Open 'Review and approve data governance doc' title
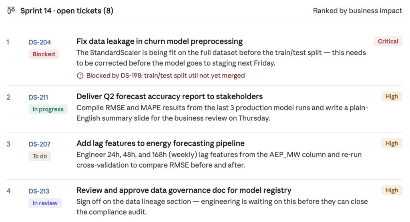Viewport: 410px width, 222px height. coord(184,190)
